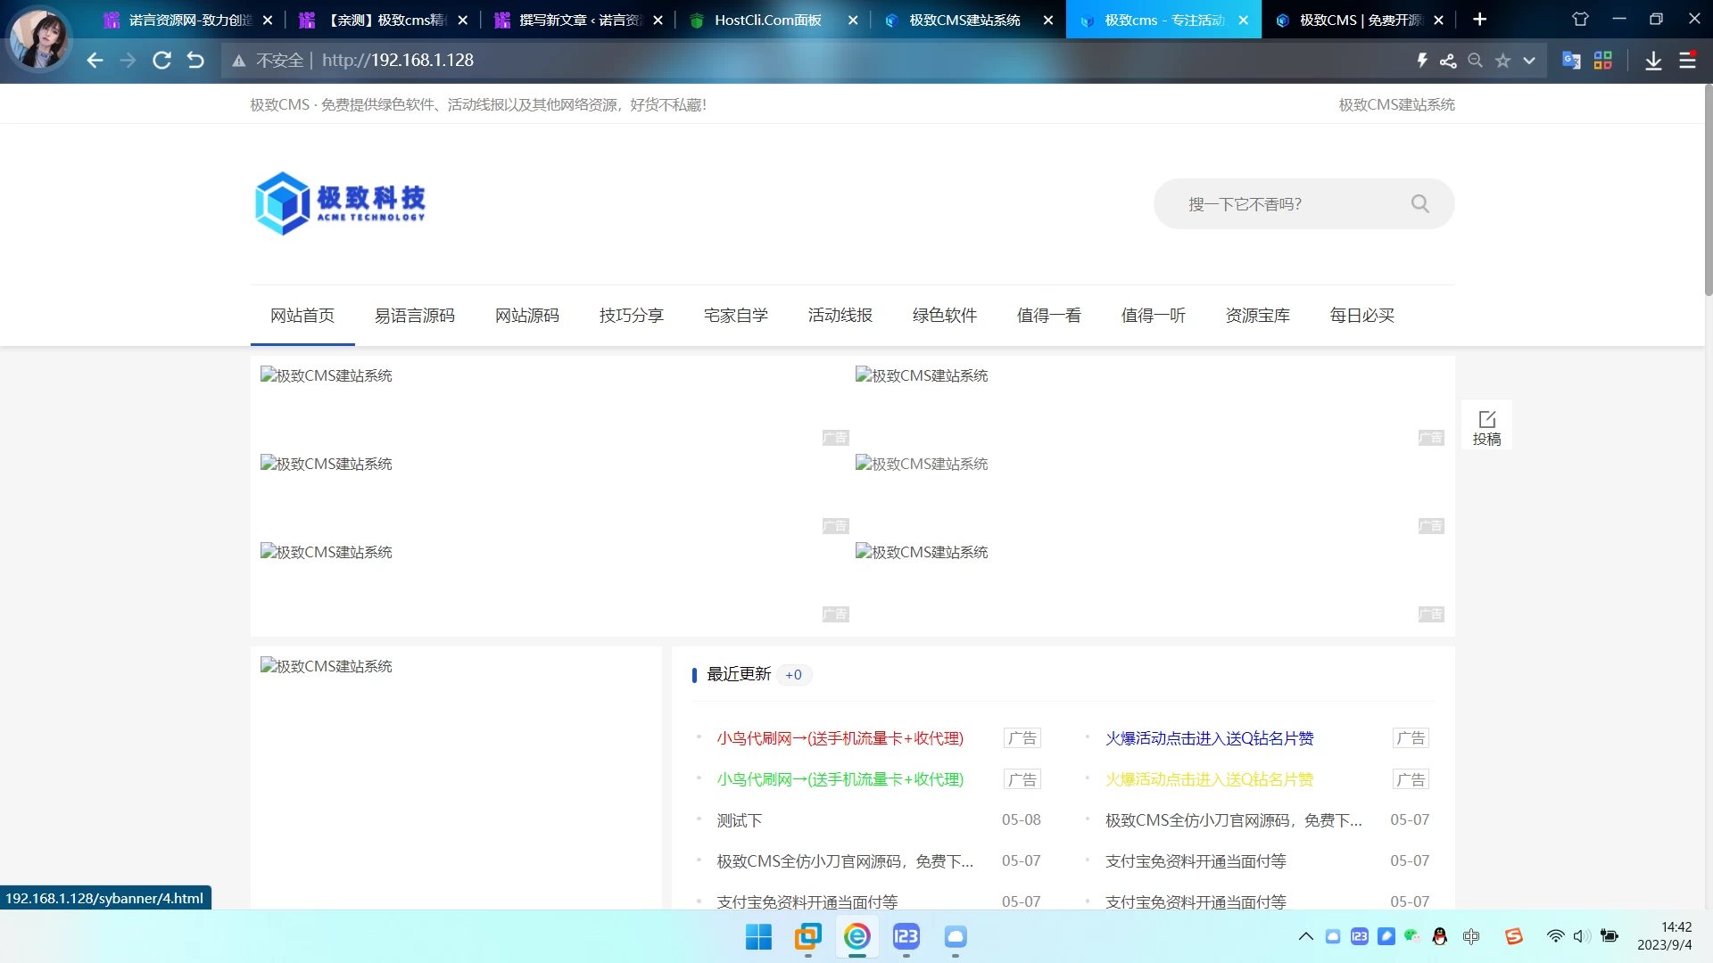This screenshot has height=963, width=1713.
Task: Open the 123 app taskbar icon
Action: tap(906, 936)
